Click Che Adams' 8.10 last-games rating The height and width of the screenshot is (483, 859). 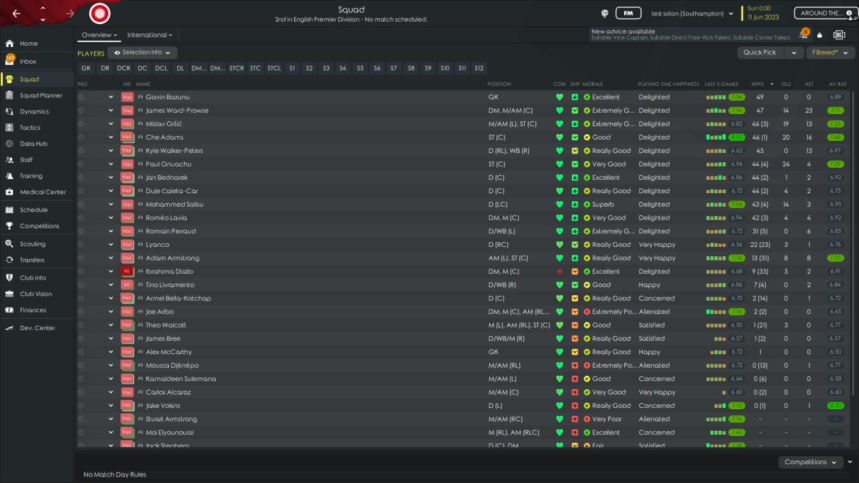tap(736, 138)
